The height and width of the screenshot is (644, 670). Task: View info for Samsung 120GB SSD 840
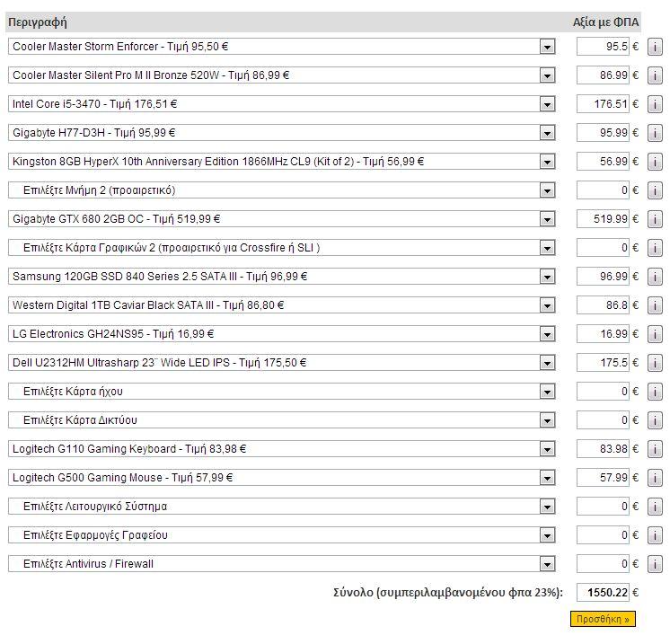click(655, 277)
